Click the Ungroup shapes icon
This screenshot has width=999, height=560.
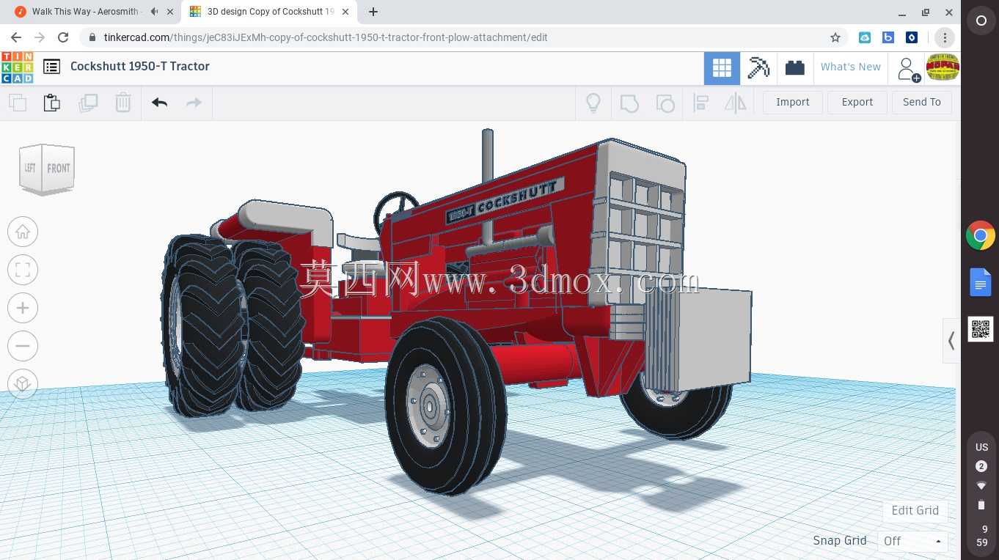click(665, 103)
